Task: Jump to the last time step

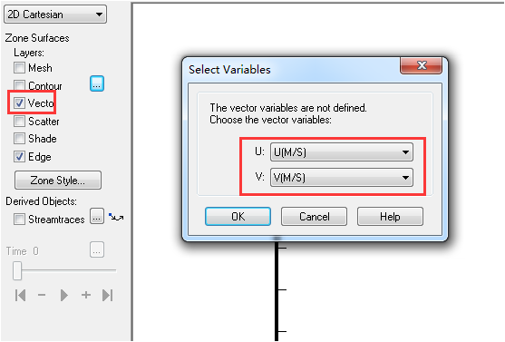Action: (x=108, y=295)
